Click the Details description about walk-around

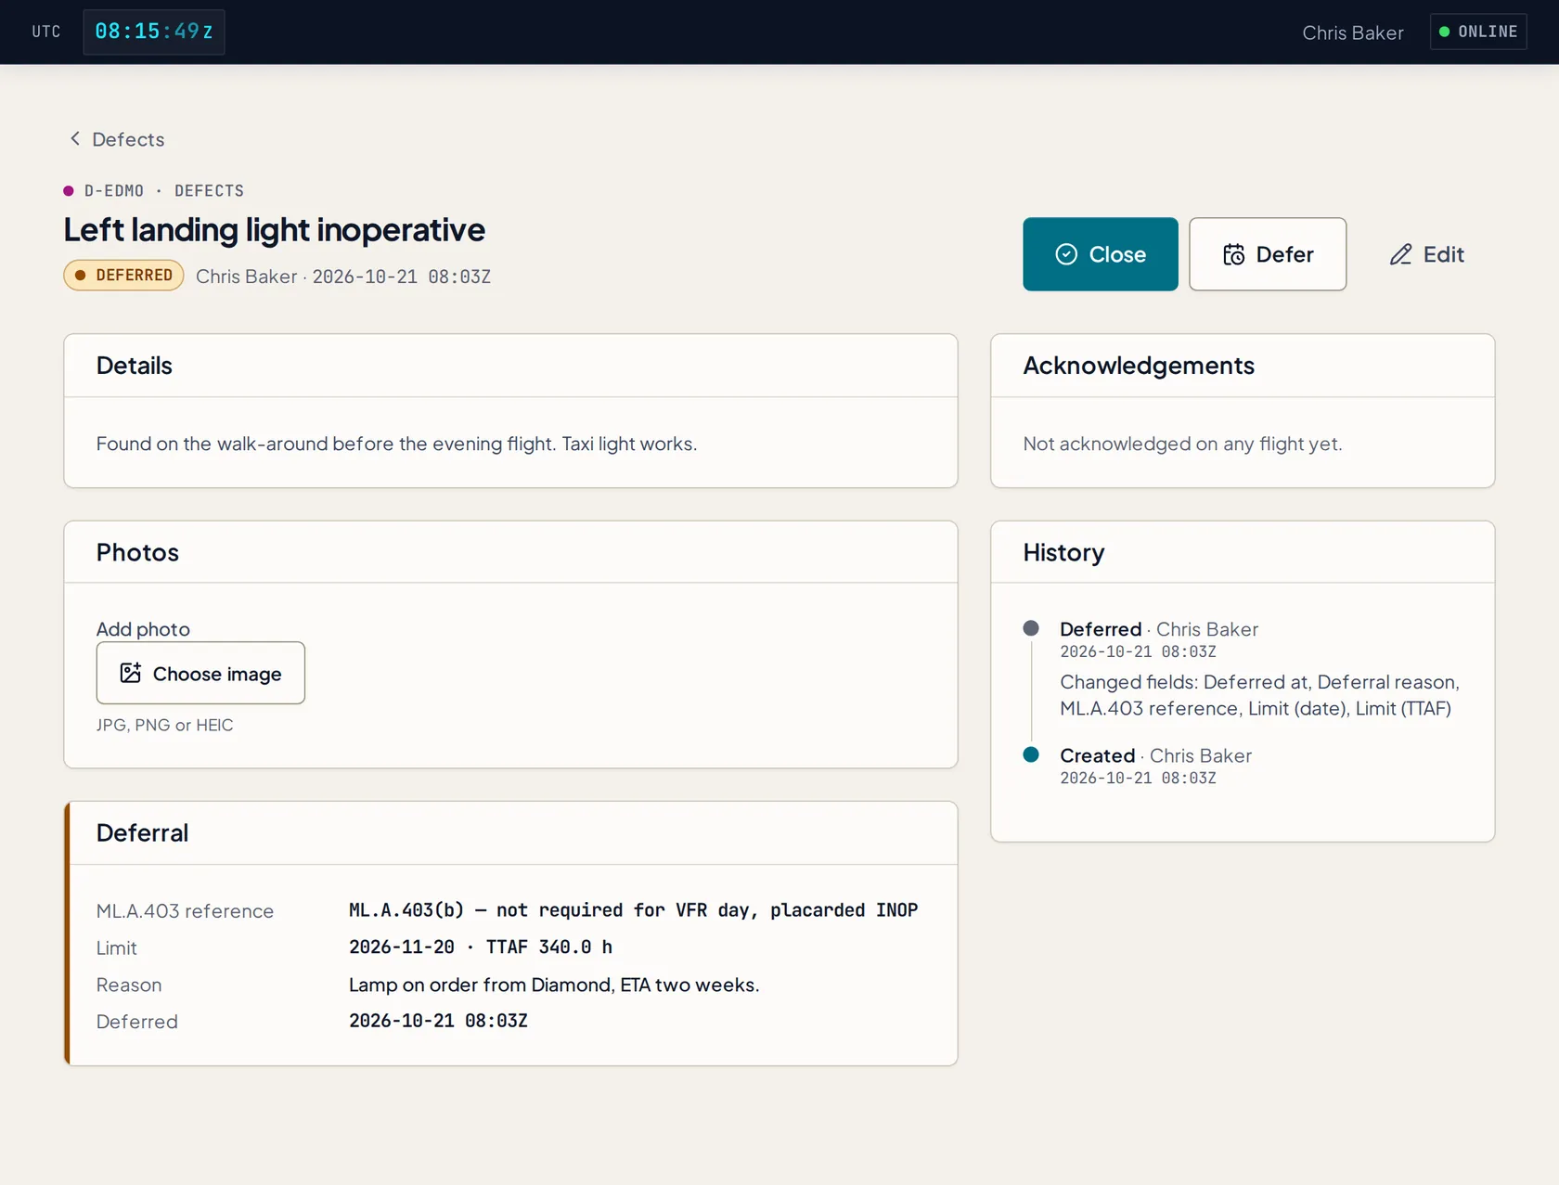coord(396,444)
